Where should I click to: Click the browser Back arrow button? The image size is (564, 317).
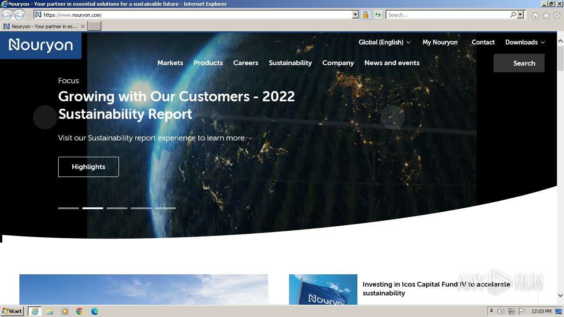(7, 15)
